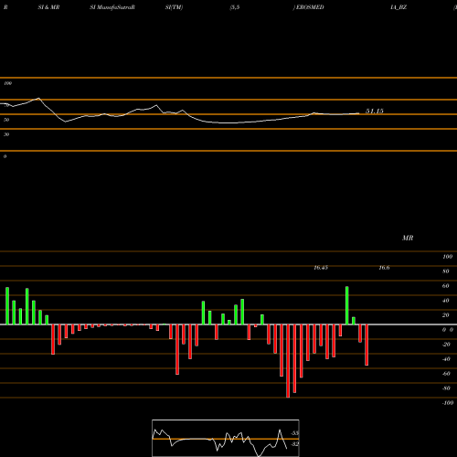Click the tallest red MR bar near -100
The width and height of the screenshot is (457, 457).
coord(288,361)
